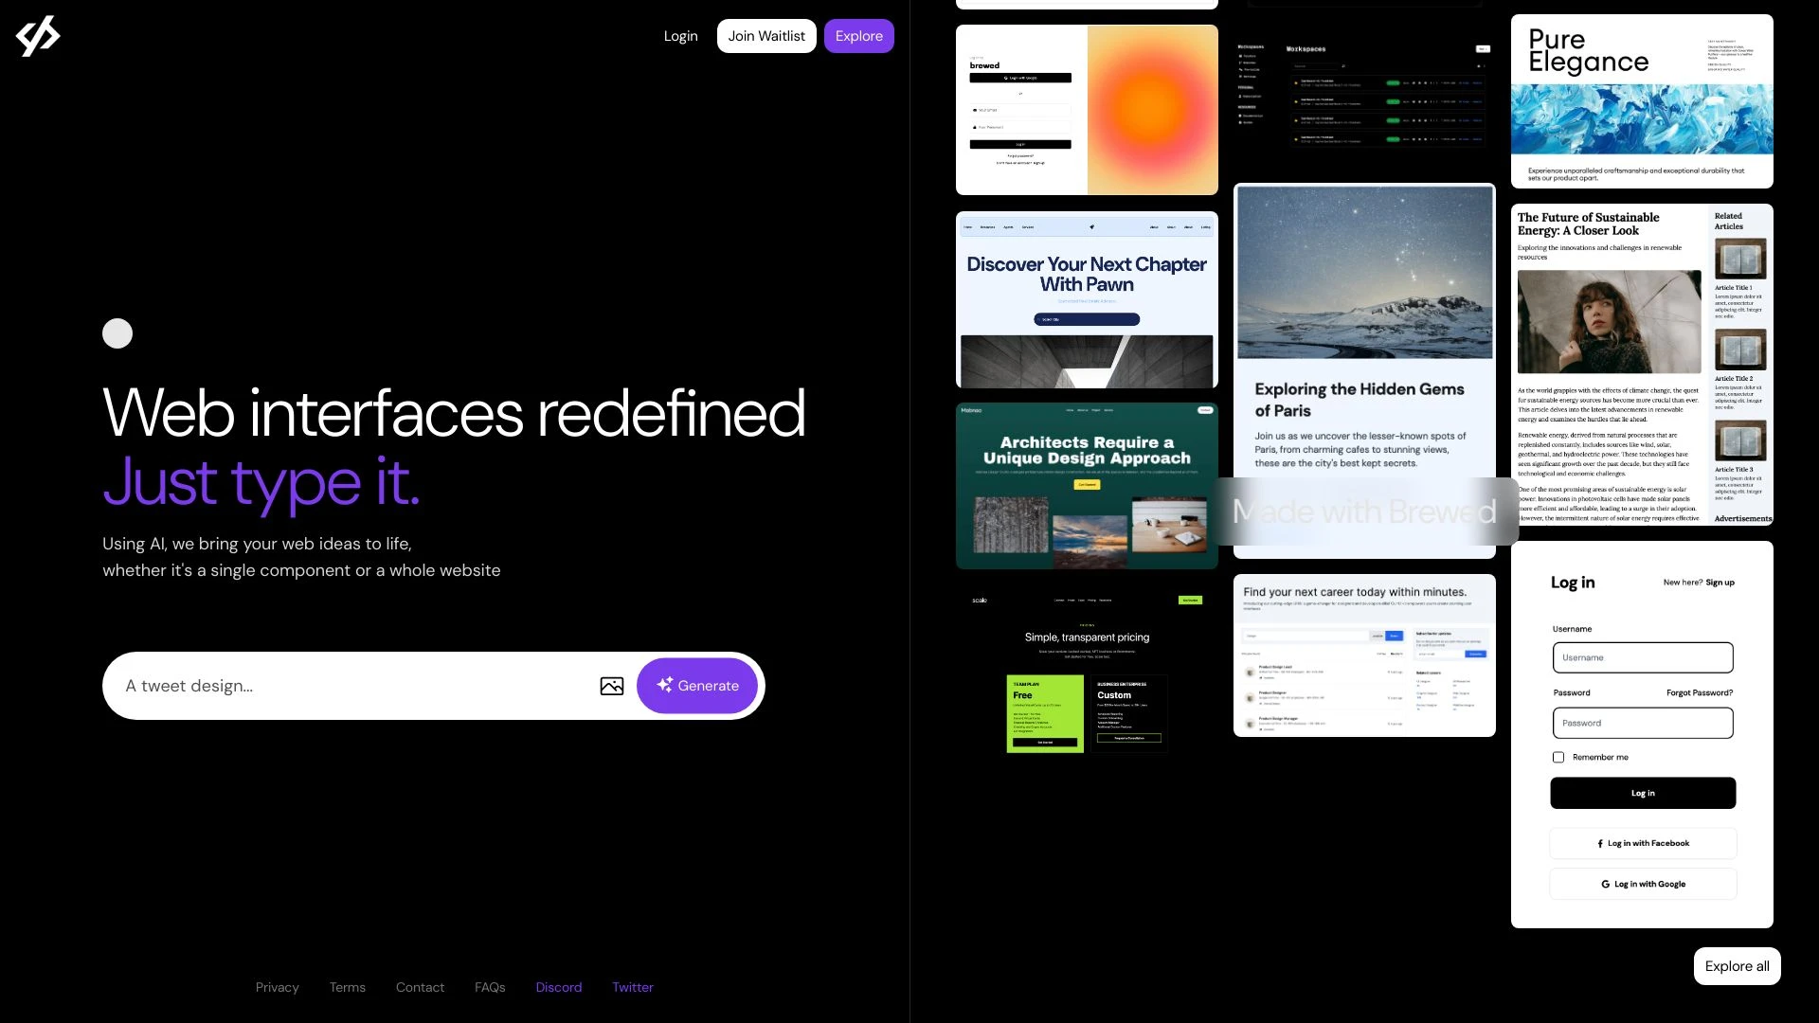This screenshot has height=1023, width=1819.
Task: Click the Explore navigation button
Action: 858,35
